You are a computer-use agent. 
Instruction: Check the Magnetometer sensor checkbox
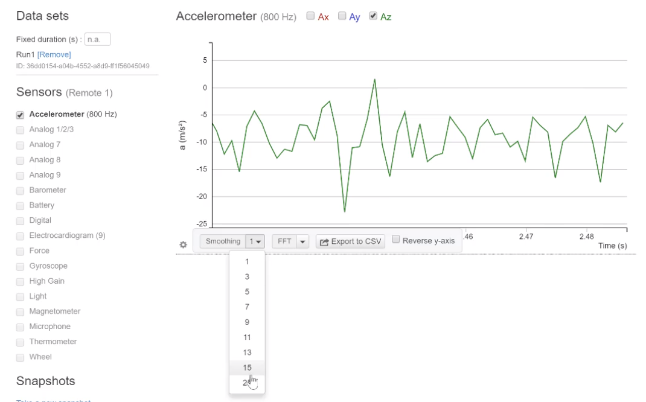point(20,312)
